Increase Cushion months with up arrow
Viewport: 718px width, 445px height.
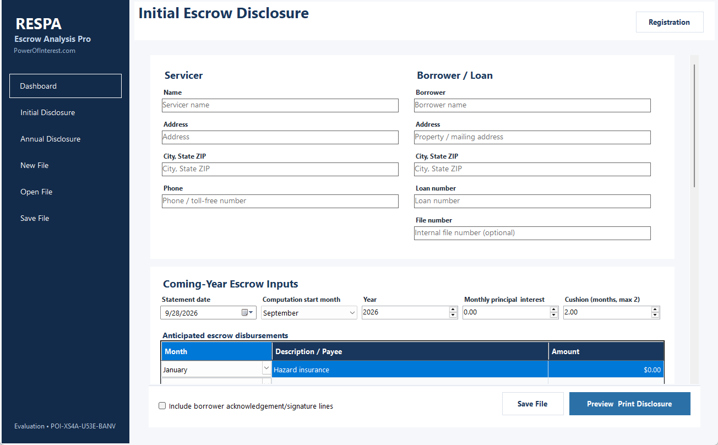click(x=655, y=310)
